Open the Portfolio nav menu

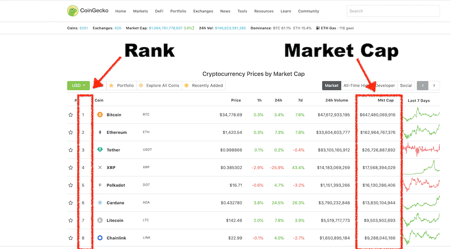(178, 11)
